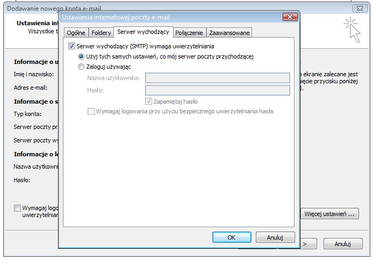Enable 'Wymagaj logowania przy użyciu bezpiecznego uwierzytelniania'
This screenshot has width=373, height=260.
pyautogui.click(x=91, y=111)
